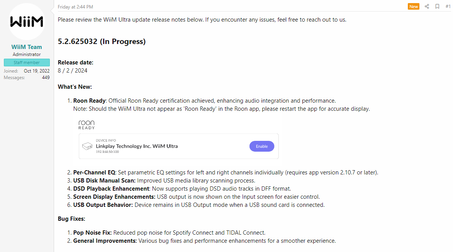Screen dimensions: 453x252
Task: Click the Staff member banner
Action: 27,63
